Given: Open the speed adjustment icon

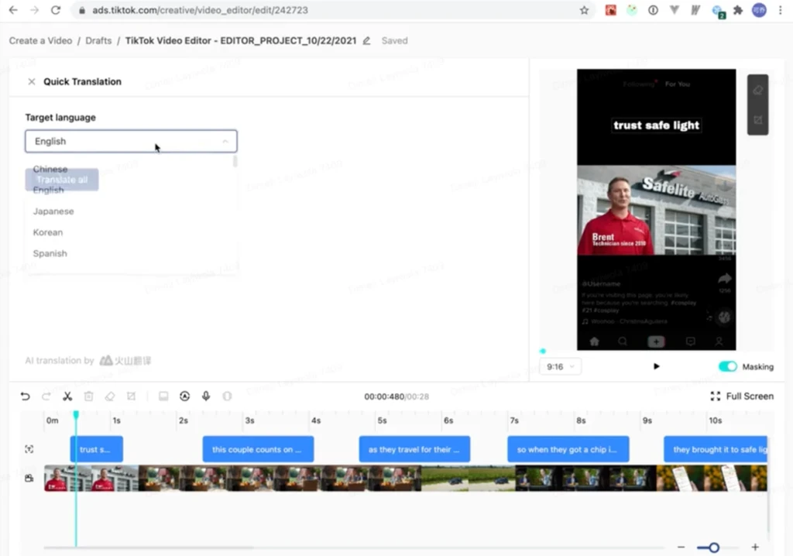Looking at the screenshot, I should click(184, 396).
